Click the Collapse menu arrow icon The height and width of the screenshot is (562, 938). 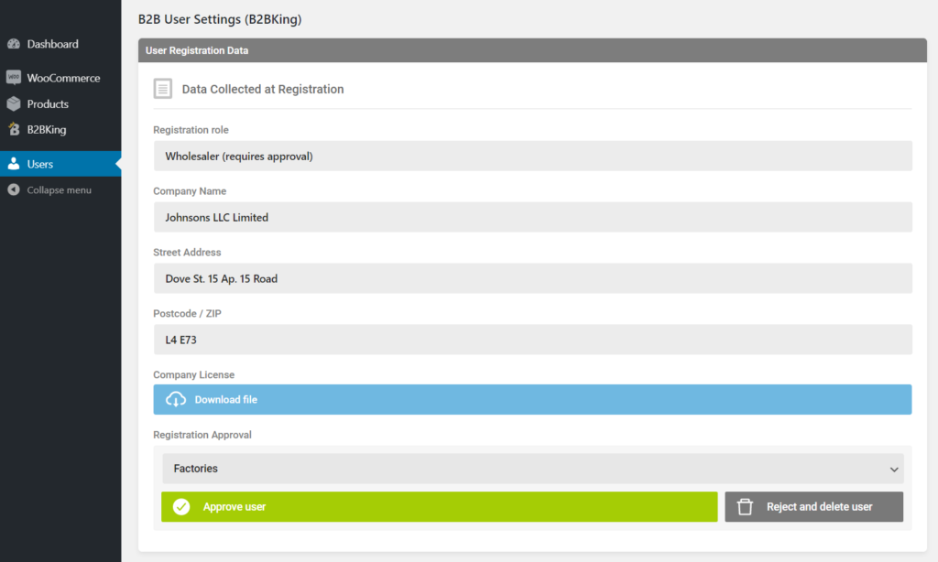(x=13, y=189)
